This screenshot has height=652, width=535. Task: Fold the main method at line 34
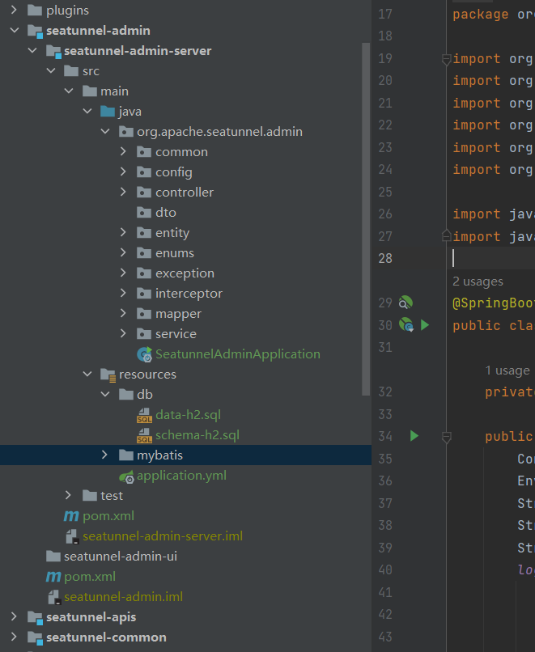[x=447, y=437]
